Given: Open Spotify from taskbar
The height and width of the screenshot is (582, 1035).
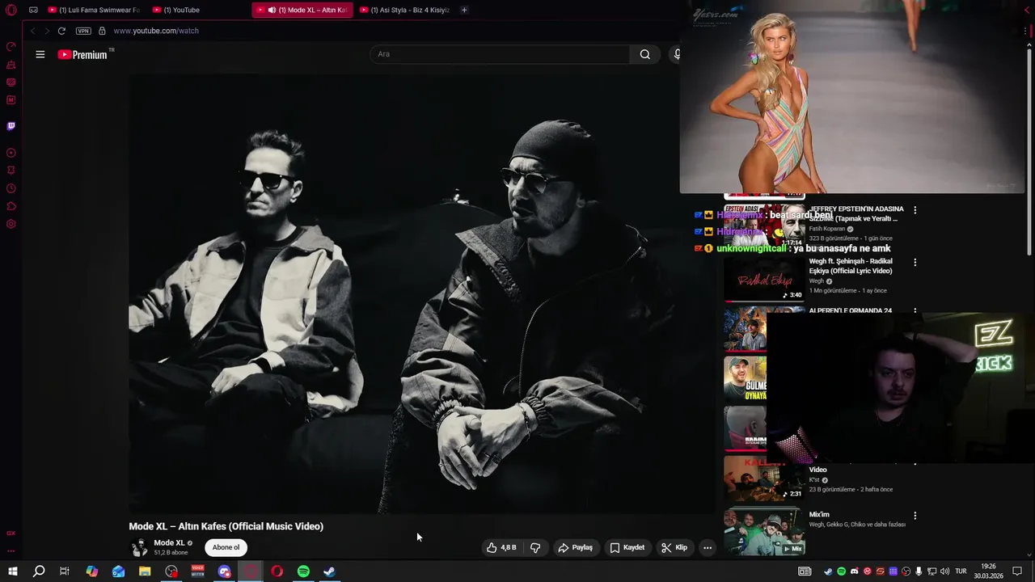Looking at the screenshot, I should click(x=303, y=571).
